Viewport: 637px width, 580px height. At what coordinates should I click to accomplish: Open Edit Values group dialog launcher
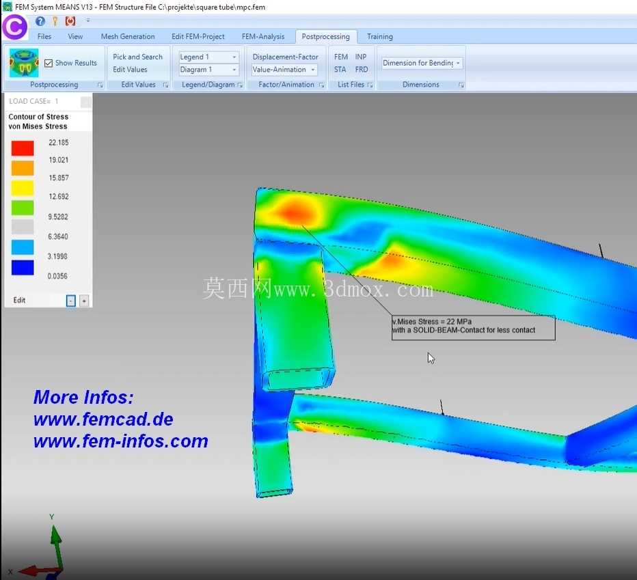pyautogui.click(x=165, y=85)
